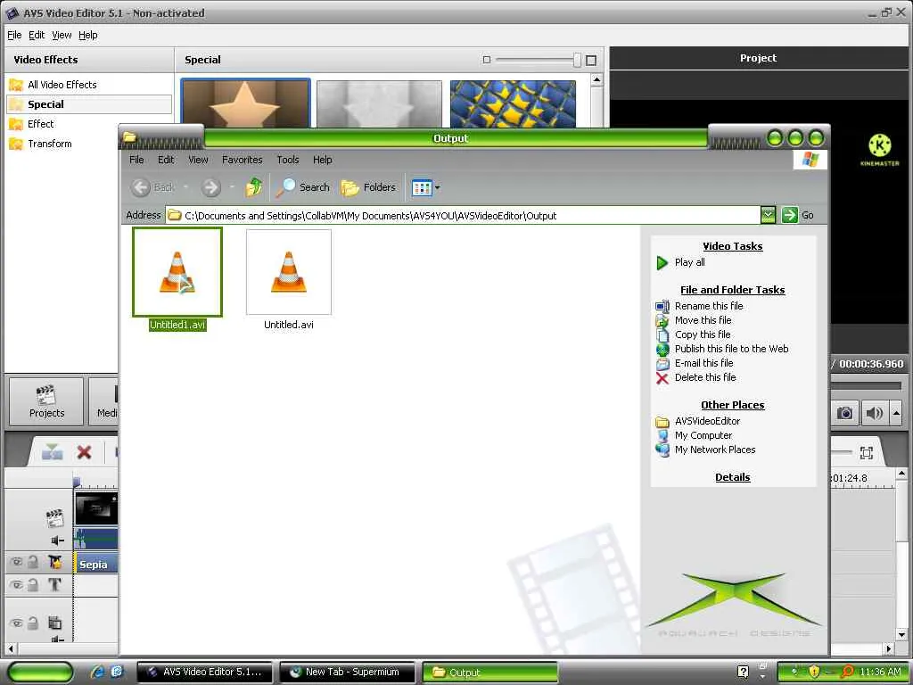Click the volume speaker button in preview
The image size is (913, 685).
tap(874, 413)
